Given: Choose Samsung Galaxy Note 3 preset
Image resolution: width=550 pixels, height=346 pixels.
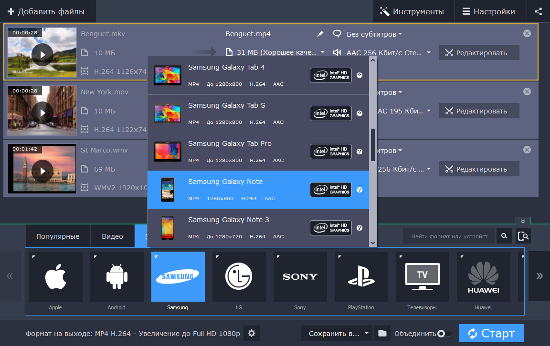Looking at the screenshot, I should [x=258, y=228].
